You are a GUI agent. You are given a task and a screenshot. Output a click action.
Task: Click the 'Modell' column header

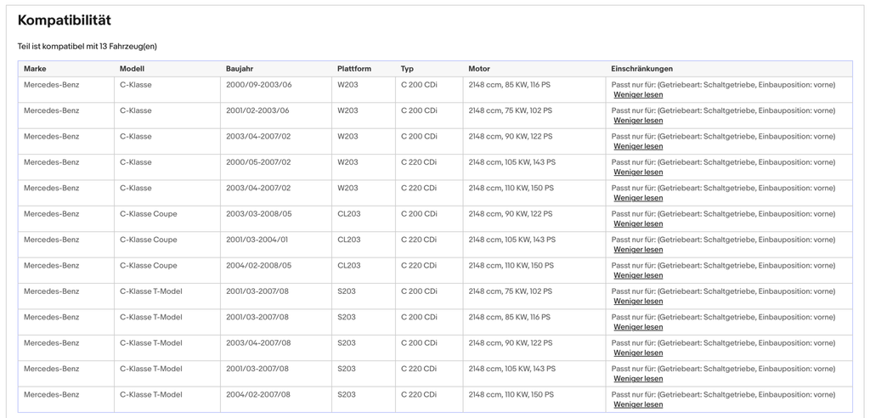tap(132, 69)
